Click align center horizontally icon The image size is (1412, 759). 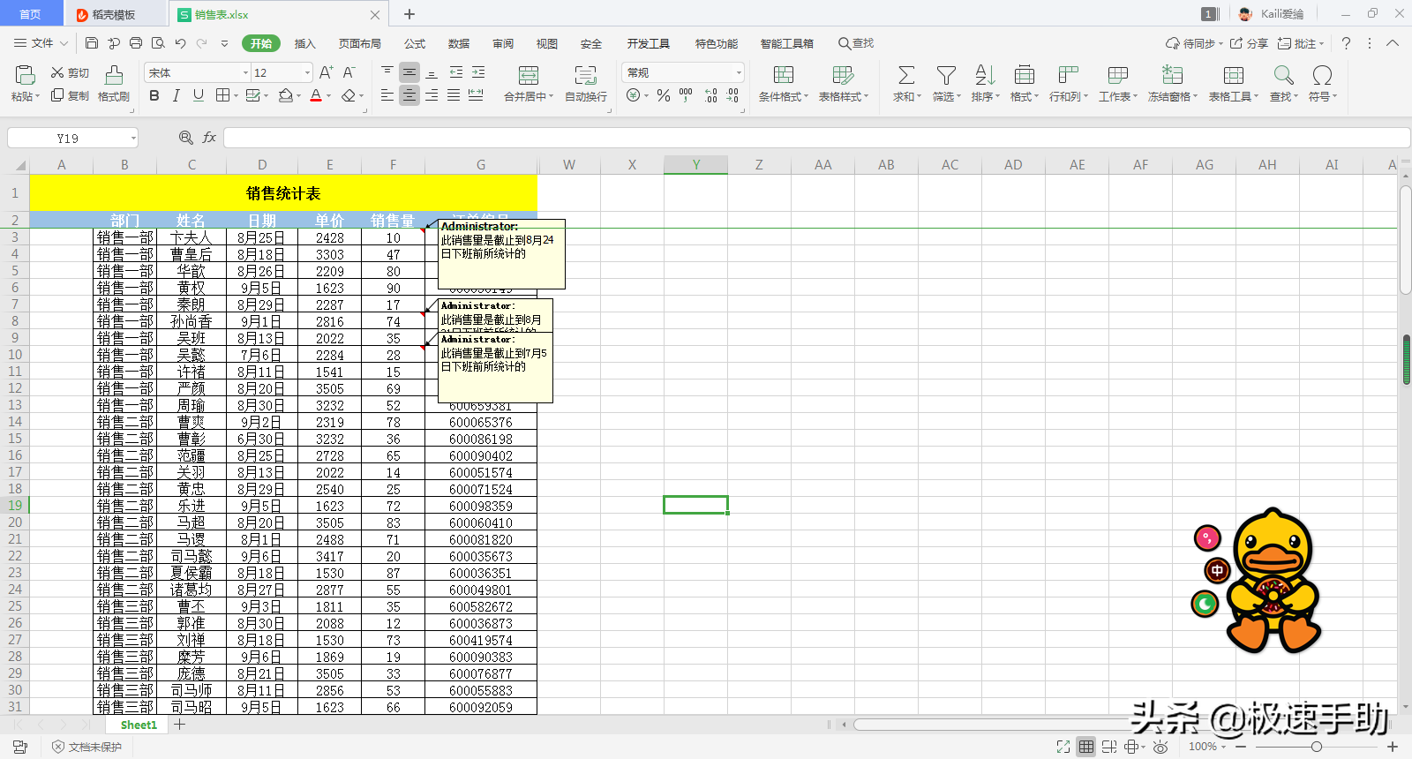coord(409,95)
